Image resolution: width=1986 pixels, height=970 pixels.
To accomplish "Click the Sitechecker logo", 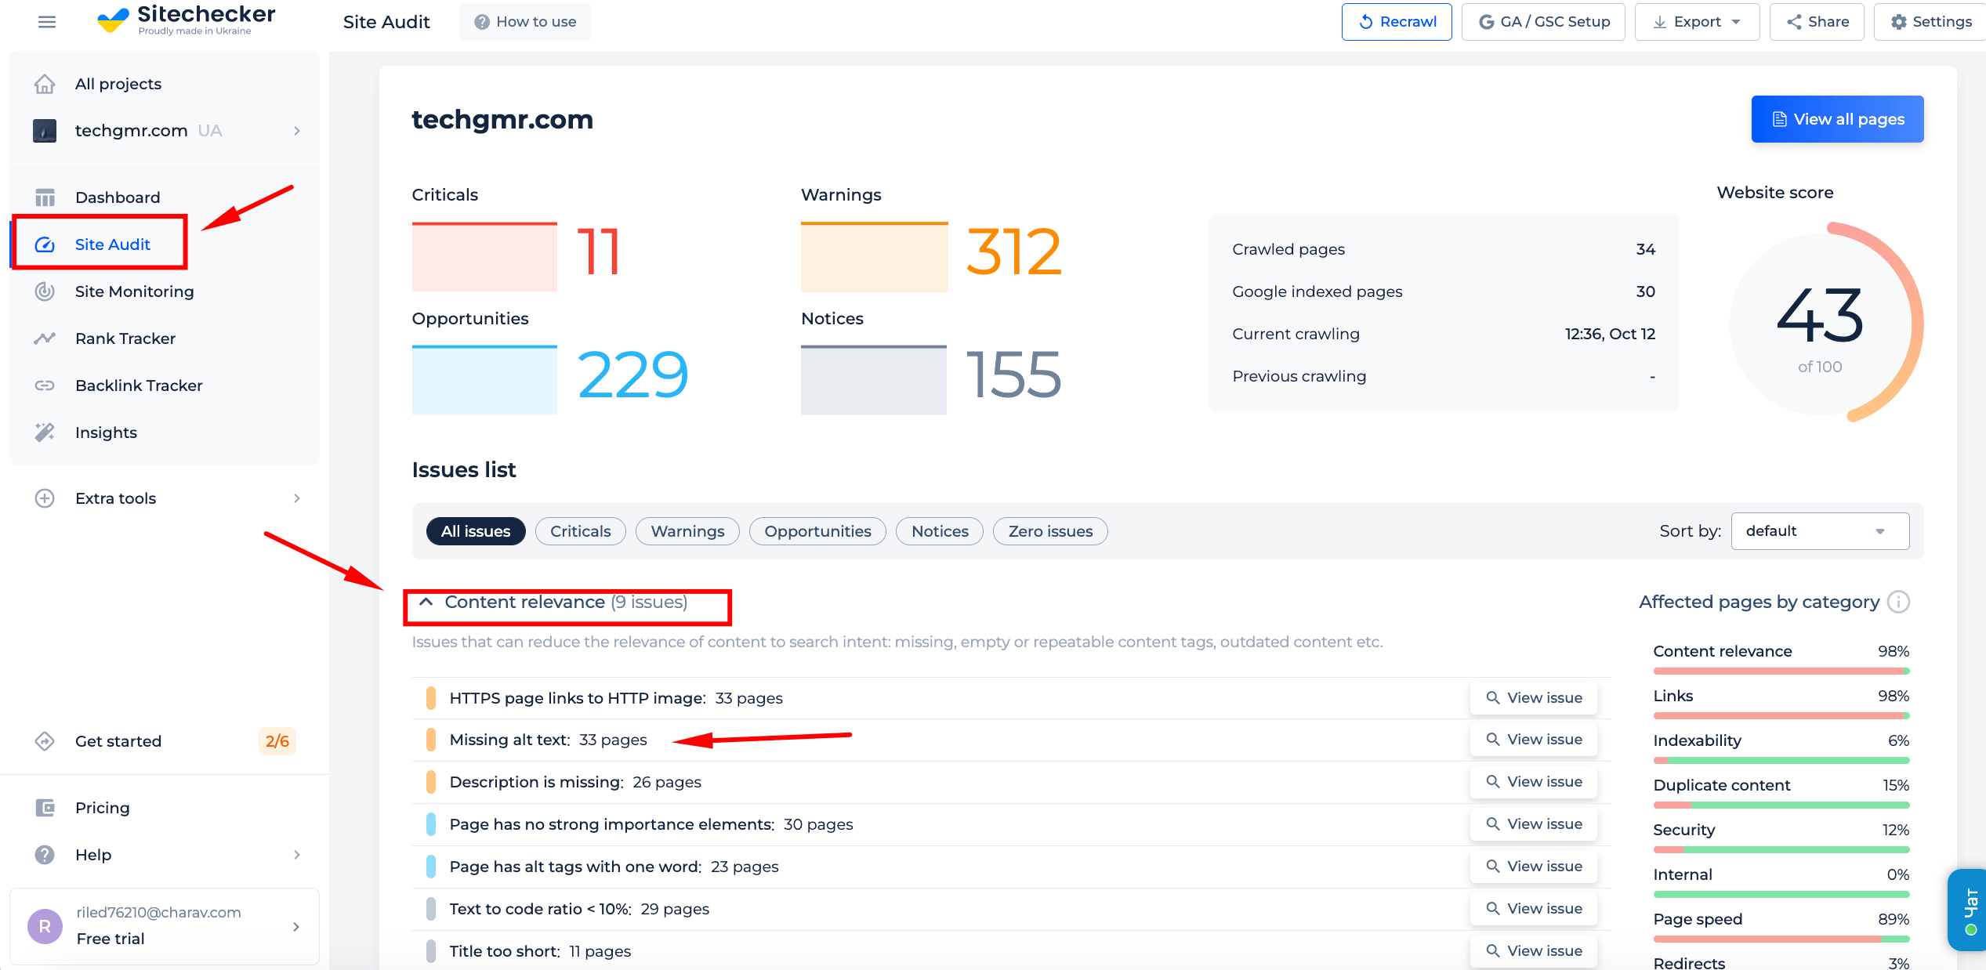I will click(x=187, y=20).
